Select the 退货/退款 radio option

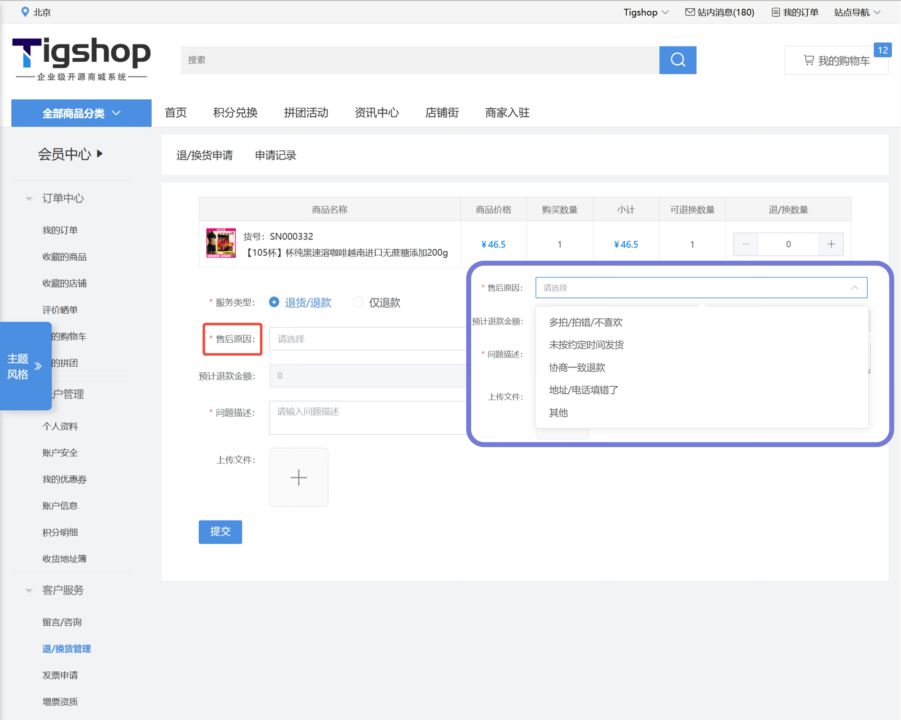274,302
